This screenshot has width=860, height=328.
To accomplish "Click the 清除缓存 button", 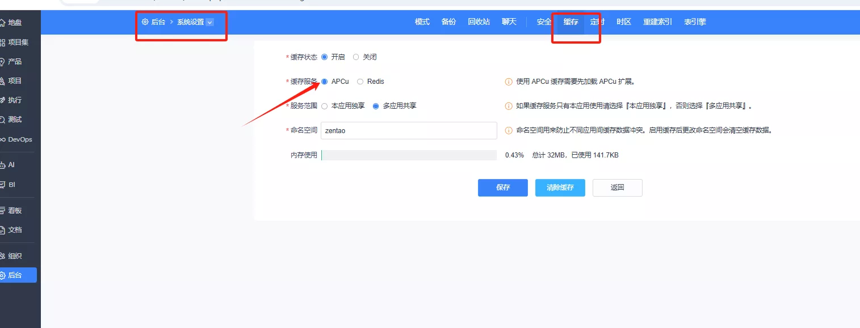I will (560, 188).
